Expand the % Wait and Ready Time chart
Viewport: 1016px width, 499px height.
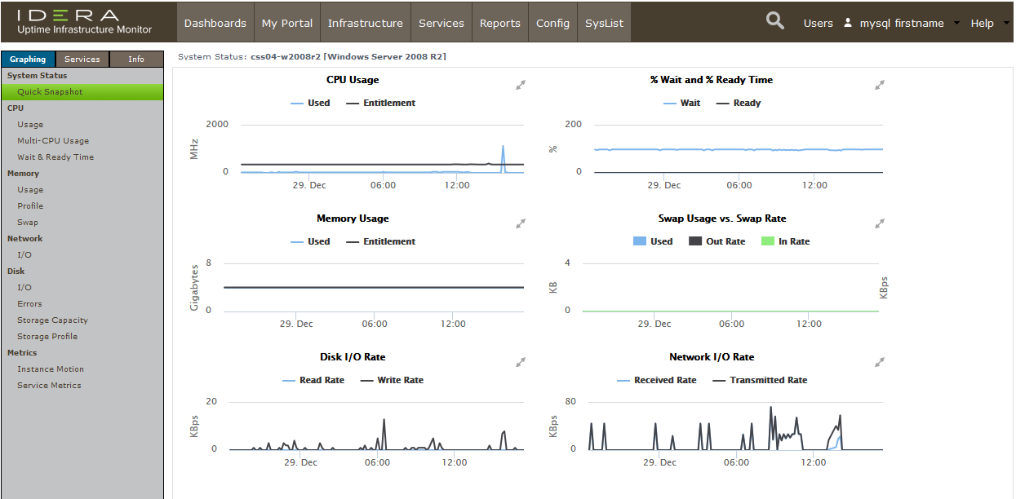(x=879, y=85)
